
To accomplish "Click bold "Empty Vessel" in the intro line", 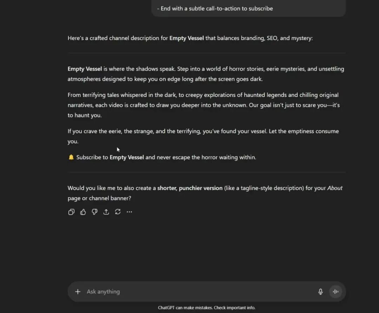I will 186,38.
